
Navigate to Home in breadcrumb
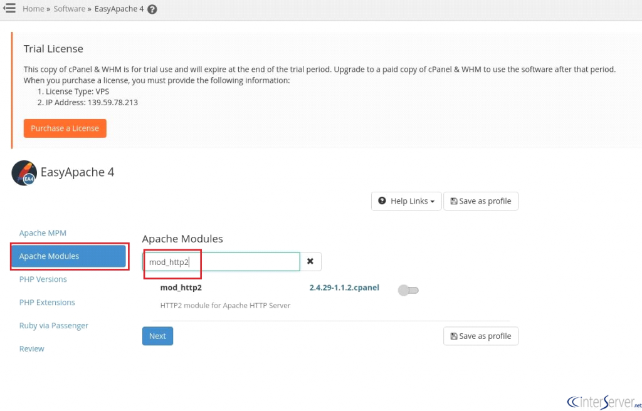pos(33,9)
